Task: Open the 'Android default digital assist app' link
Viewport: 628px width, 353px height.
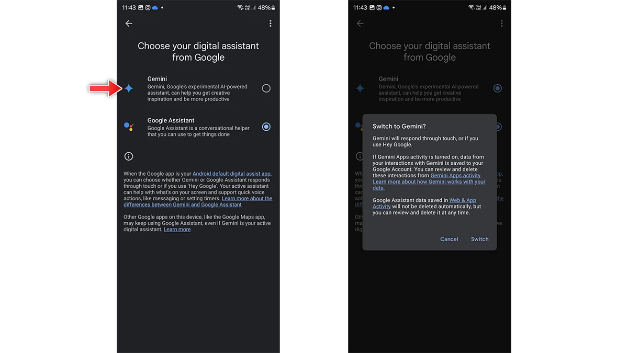Action: point(232,174)
